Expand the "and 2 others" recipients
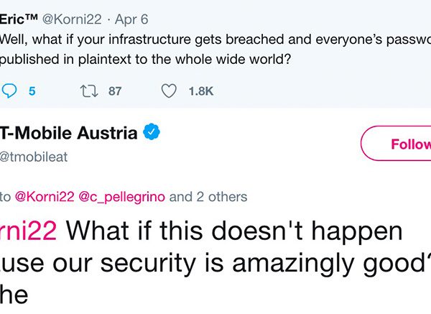The image size is (431, 314). click(x=208, y=197)
